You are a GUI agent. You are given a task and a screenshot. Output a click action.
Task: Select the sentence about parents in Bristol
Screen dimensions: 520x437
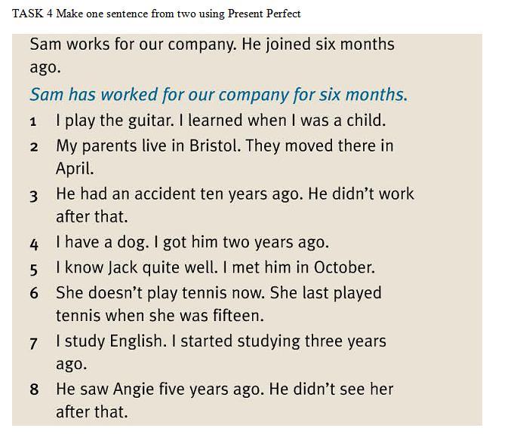pyautogui.click(x=224, y=157)
